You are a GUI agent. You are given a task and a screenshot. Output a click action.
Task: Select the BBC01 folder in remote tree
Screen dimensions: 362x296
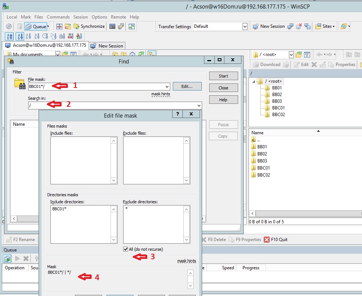click(278, 108)
